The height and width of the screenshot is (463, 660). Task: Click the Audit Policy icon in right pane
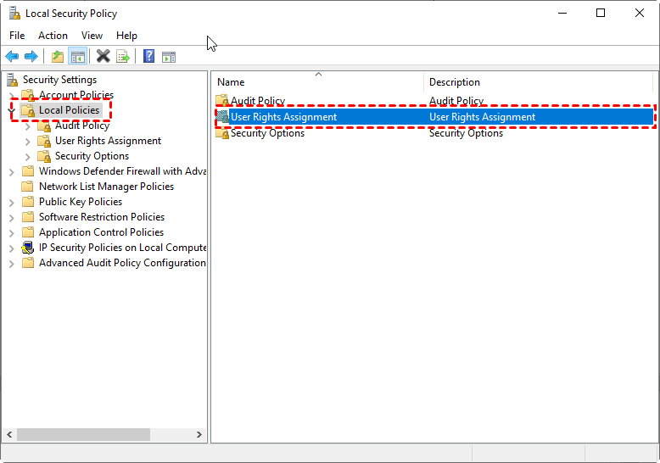click(221, 101)
